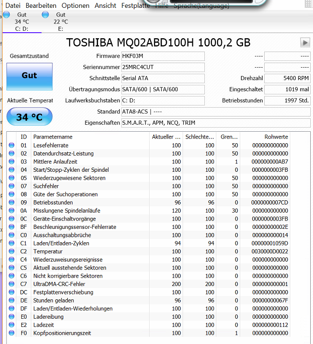Click the Laufwerksbuchstaben field C: D:
Screen dimensions: 313x344
163,100
